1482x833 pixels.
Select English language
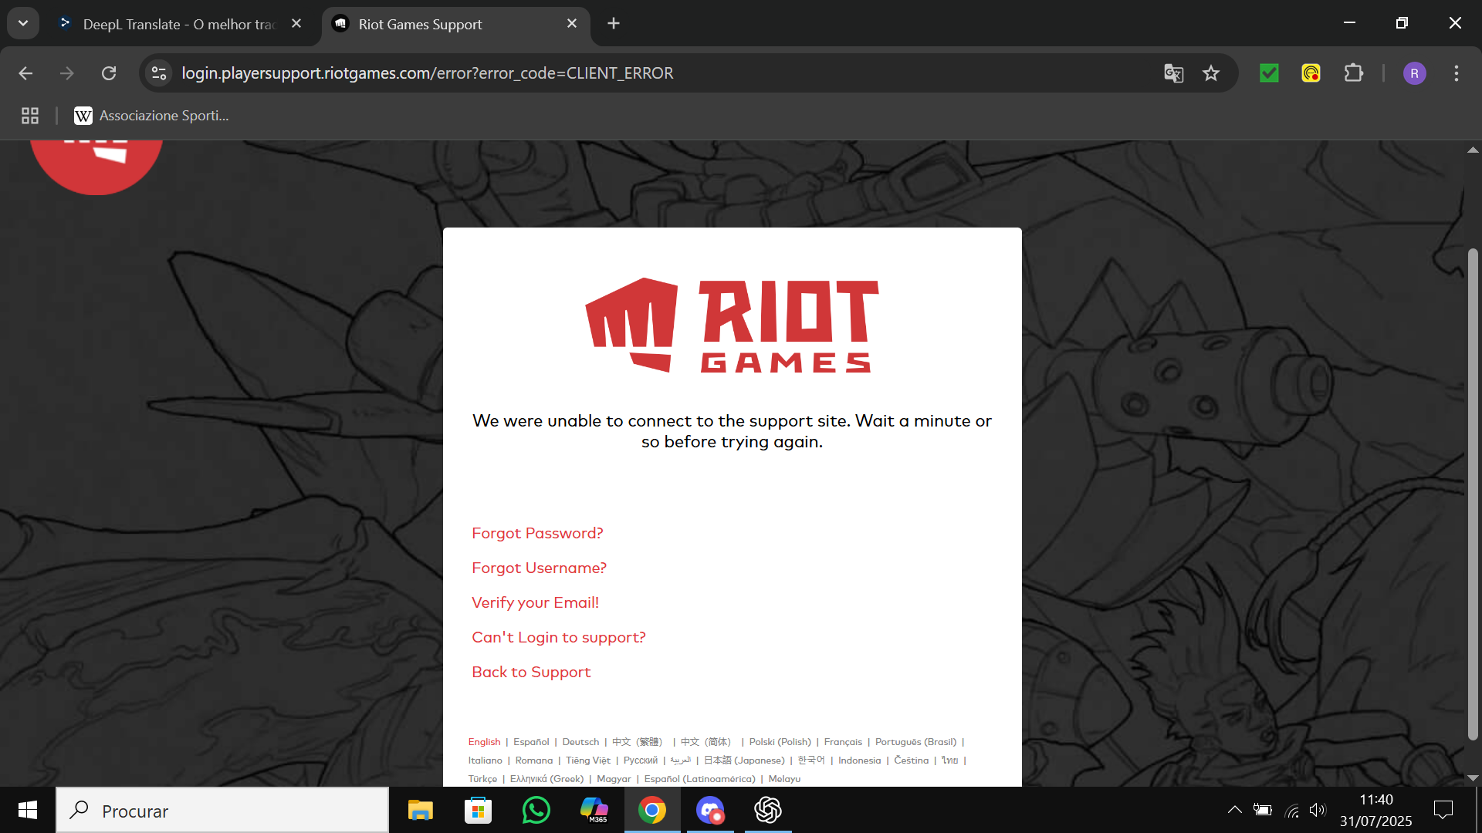(x=484, y=742)
